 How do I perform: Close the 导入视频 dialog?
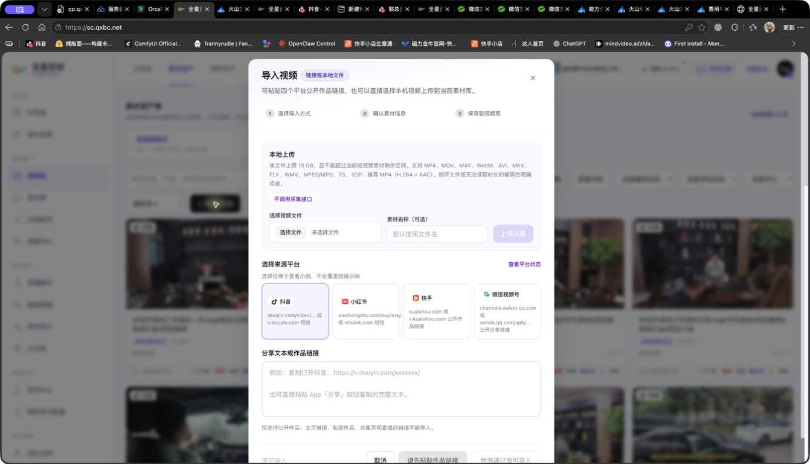pyautogui.click(x=533, y=78)
